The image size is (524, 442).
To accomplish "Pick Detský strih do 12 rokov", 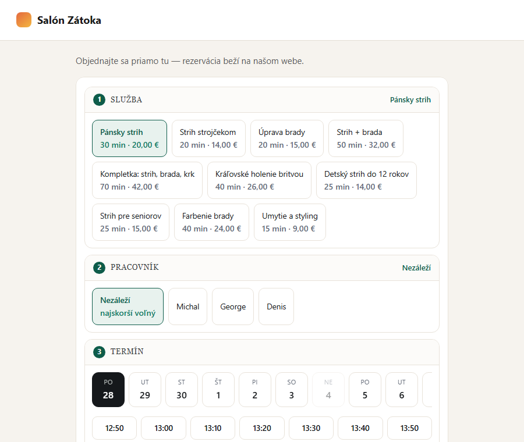I will [x=366, y=180].
